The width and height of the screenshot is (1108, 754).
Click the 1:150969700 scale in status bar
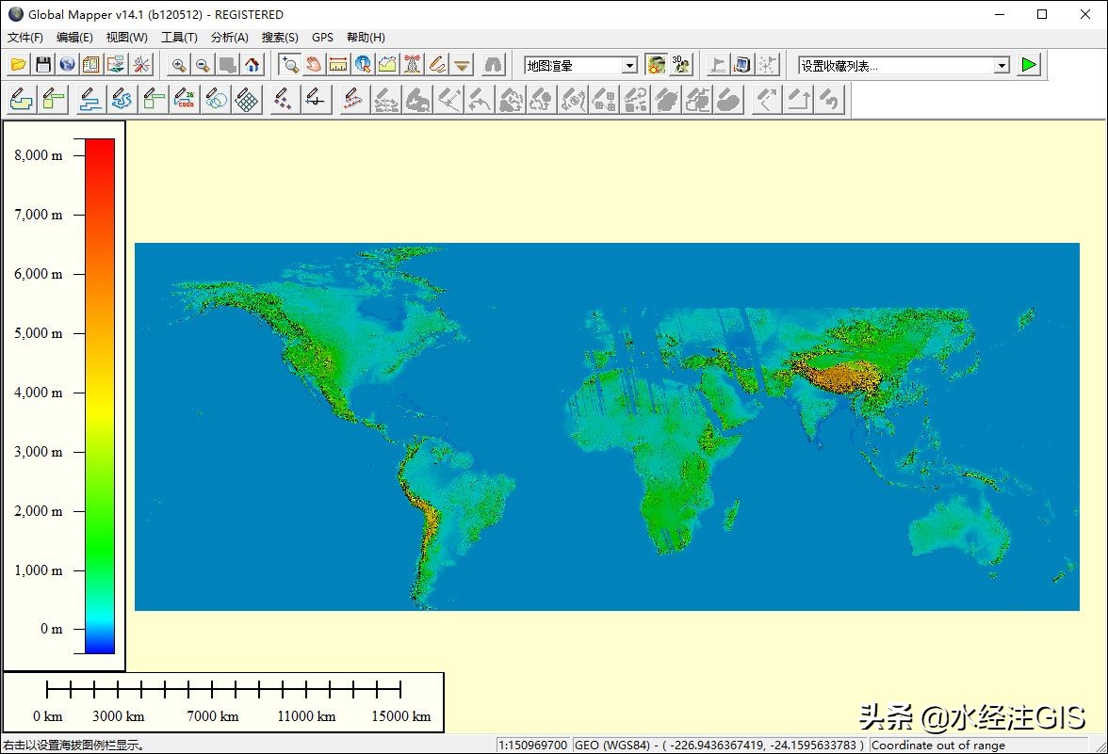click(533, 745)
